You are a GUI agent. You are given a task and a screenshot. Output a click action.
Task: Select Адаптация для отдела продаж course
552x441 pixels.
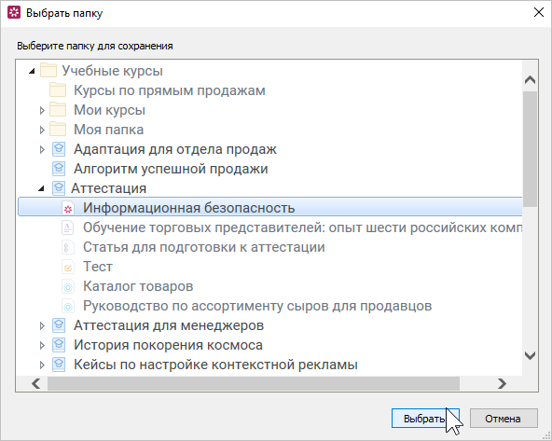(x=175, y=149)
